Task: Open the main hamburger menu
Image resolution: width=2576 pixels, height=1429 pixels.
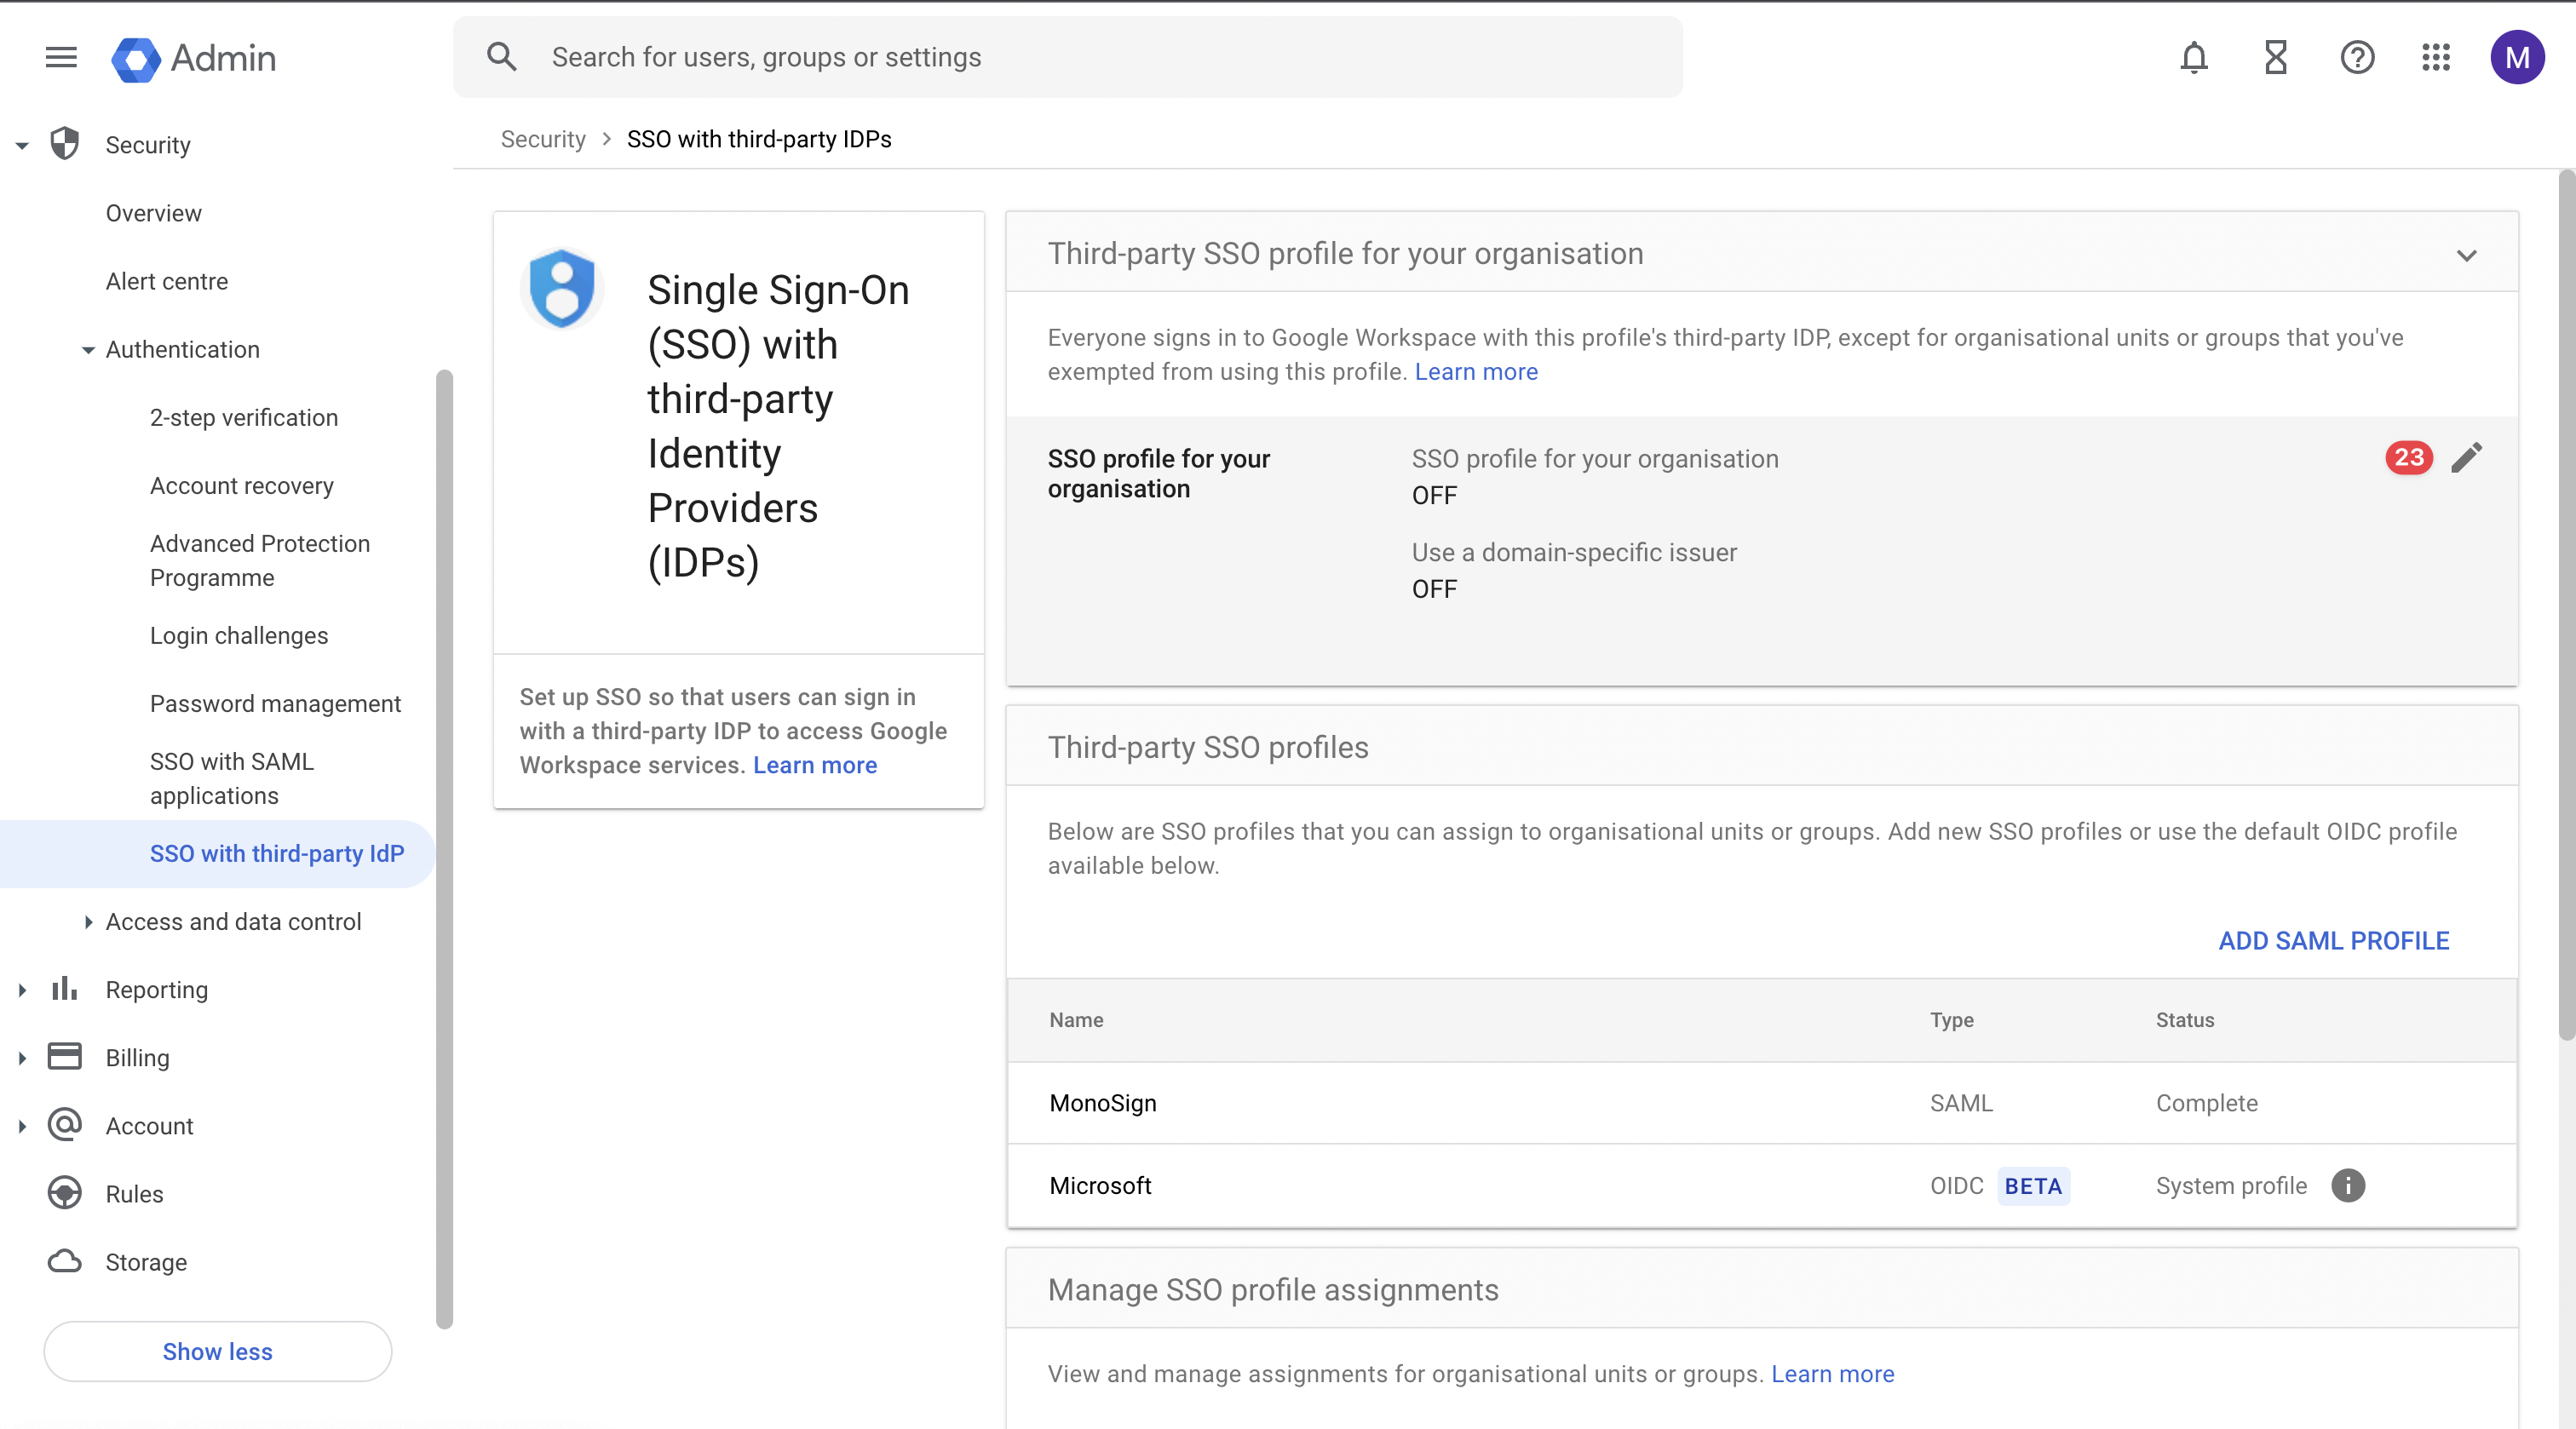Action: pos(61,57)
